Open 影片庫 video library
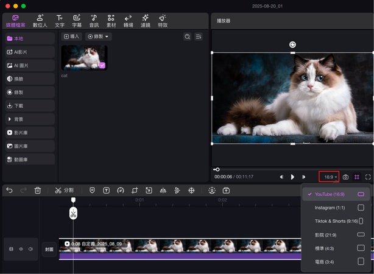Image resolution: width=374 pixels, height=274 pixels. pos(30,133)
